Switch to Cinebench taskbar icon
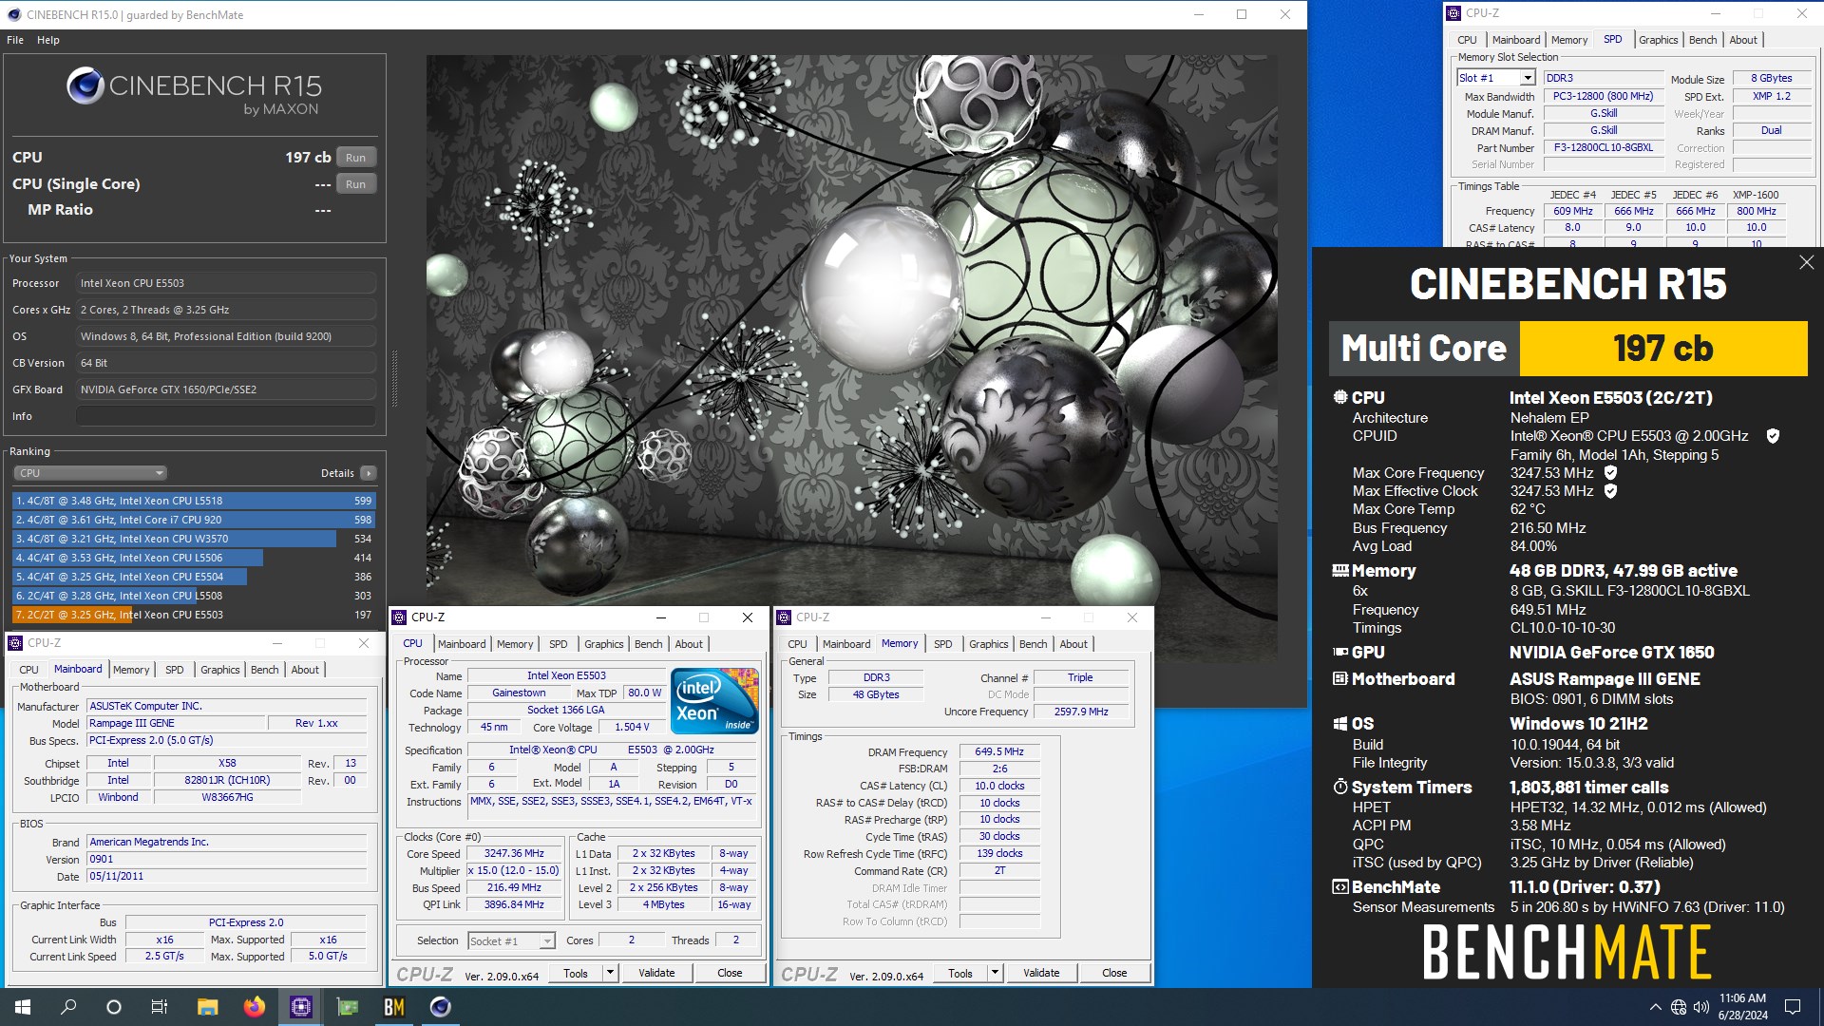This screenshot has height=1026, width=1824. (x=441, y=1007)
